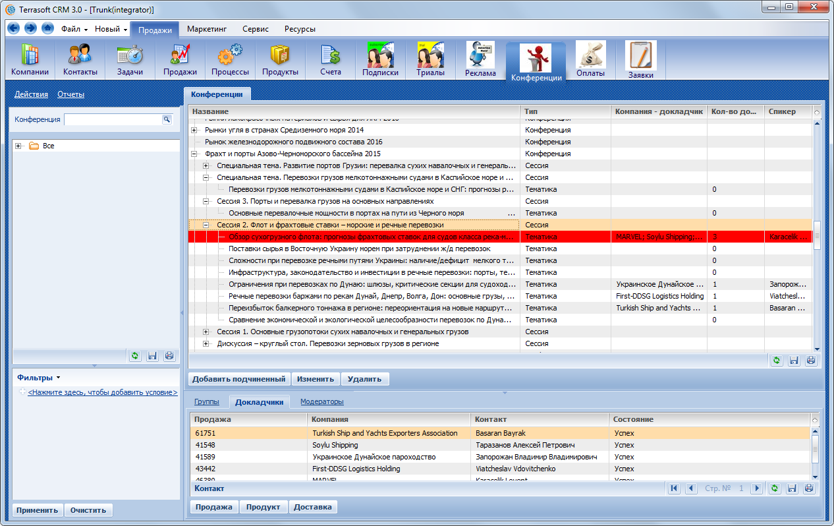Open the Новый dropdown menu

tap(111, 29)
